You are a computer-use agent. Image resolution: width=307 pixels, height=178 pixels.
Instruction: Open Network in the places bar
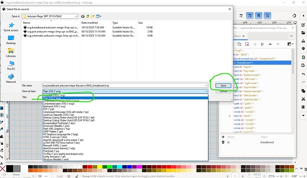11,78
